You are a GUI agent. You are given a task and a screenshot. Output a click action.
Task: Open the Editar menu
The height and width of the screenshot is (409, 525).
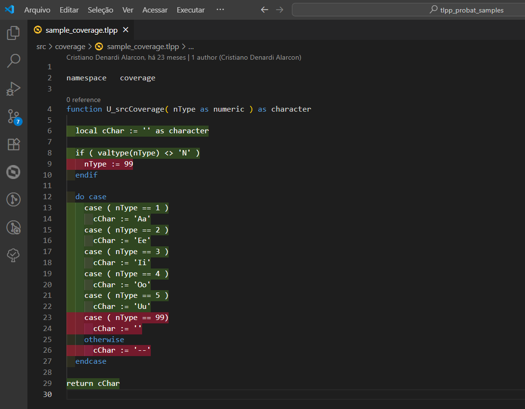point(69,10)
